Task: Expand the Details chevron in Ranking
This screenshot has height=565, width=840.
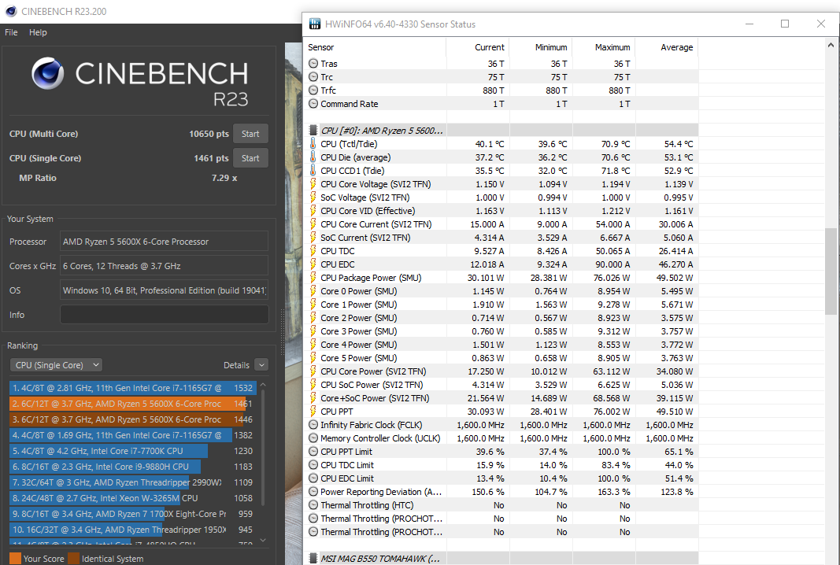Action: [261, 365]
